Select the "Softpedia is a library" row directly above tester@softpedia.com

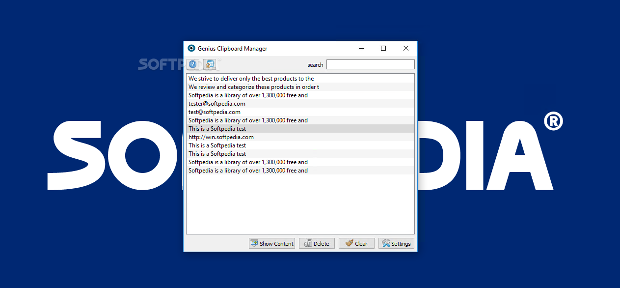(300, 95)
